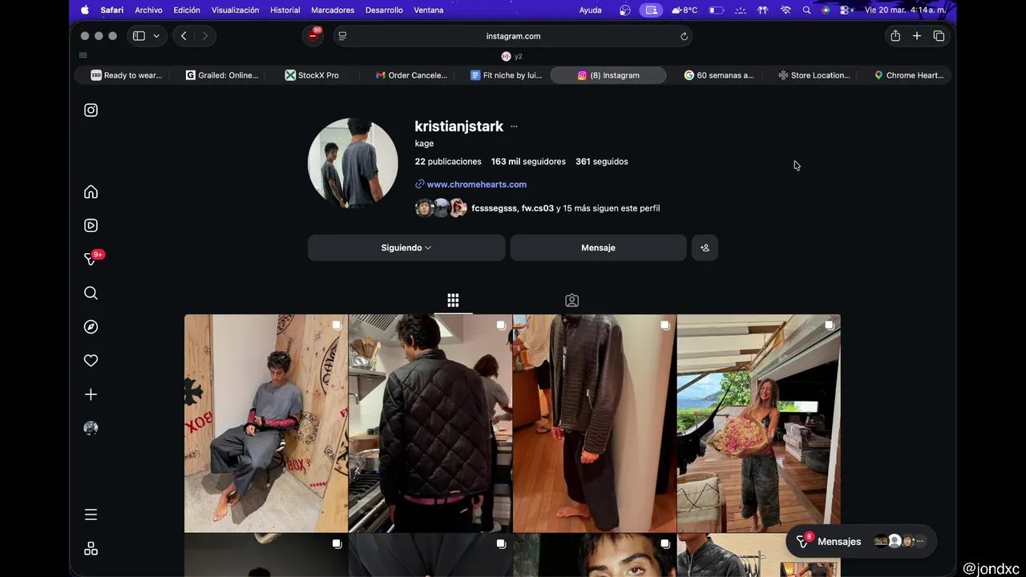Share this page from Safari toolbar
This screenshot has height=577, width=1026.
[x=895, y=36]
